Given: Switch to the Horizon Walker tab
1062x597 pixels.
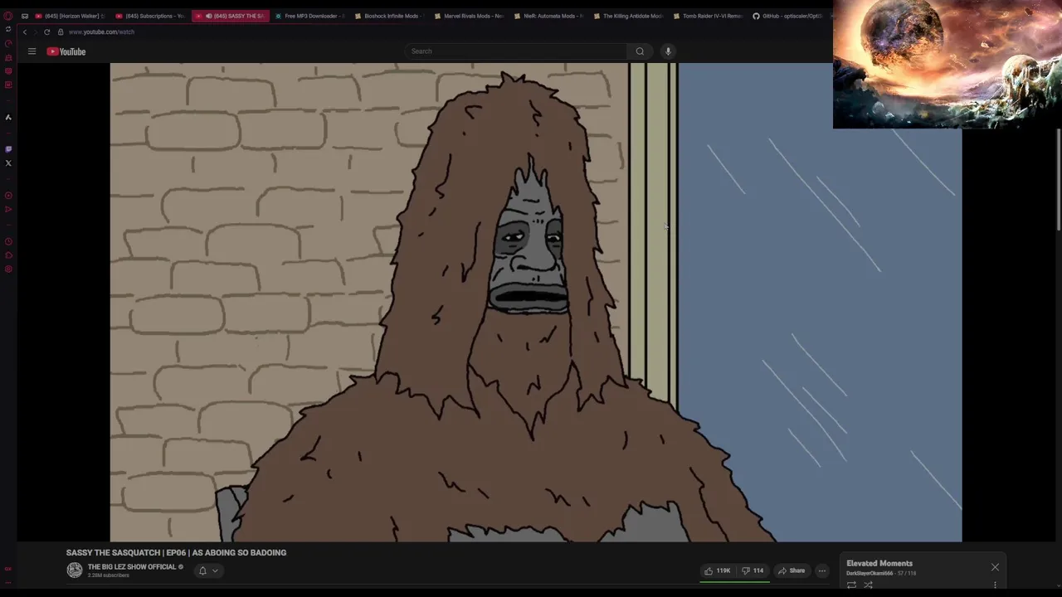Looking at the screenshot, I should 70,16.
